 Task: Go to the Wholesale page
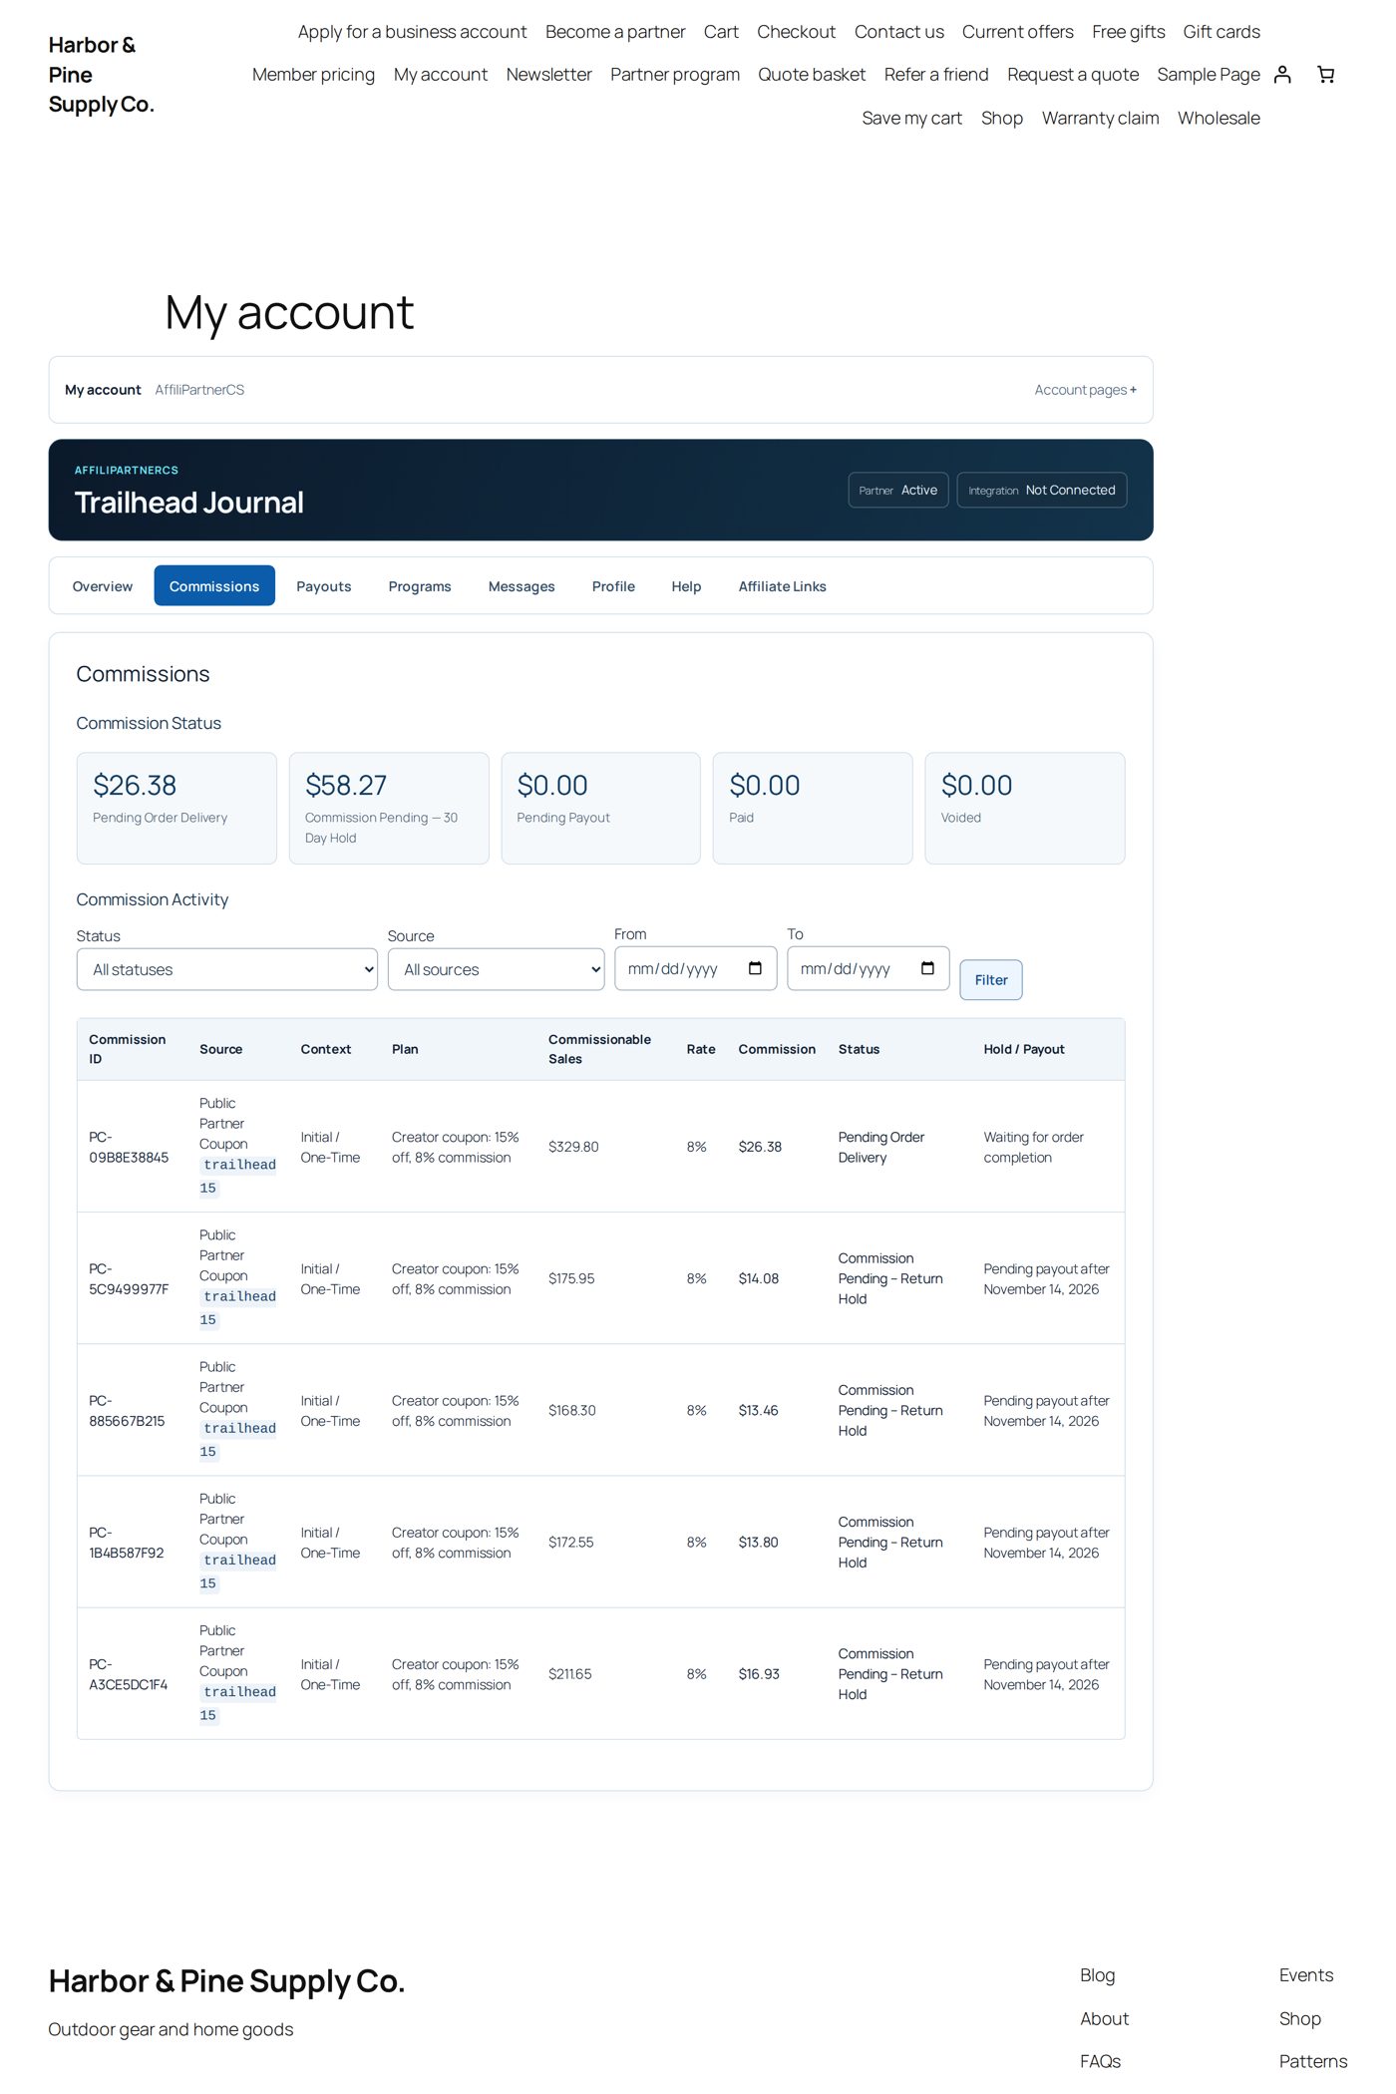click(x=1219, y=119)
